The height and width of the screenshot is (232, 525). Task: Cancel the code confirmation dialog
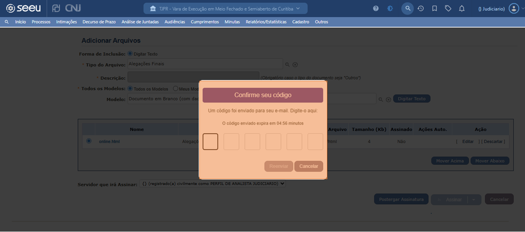click(308, 166)
